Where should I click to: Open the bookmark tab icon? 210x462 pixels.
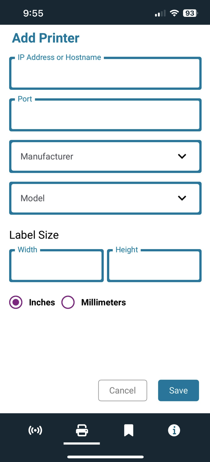click(129, 430)
